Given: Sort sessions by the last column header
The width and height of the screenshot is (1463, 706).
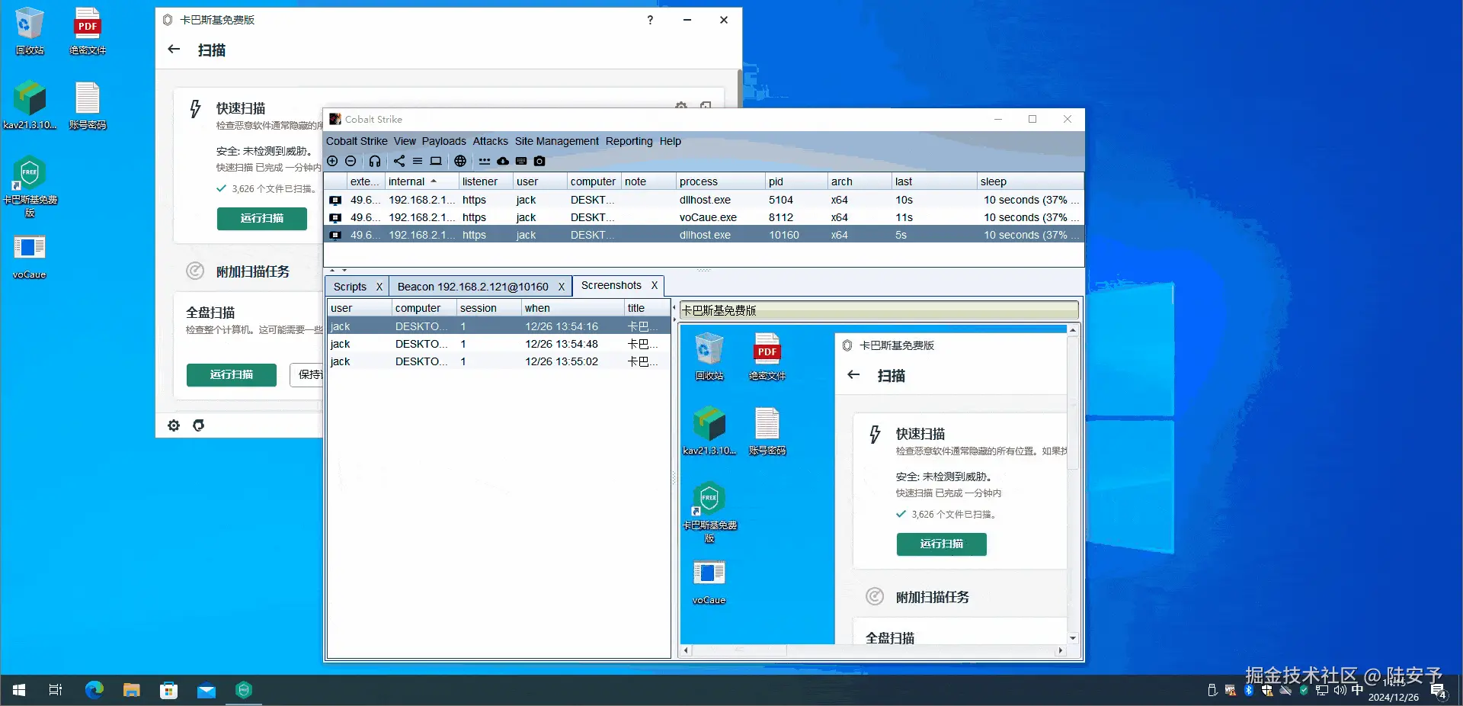Looking at the screenshot, I should click(935, 181).
